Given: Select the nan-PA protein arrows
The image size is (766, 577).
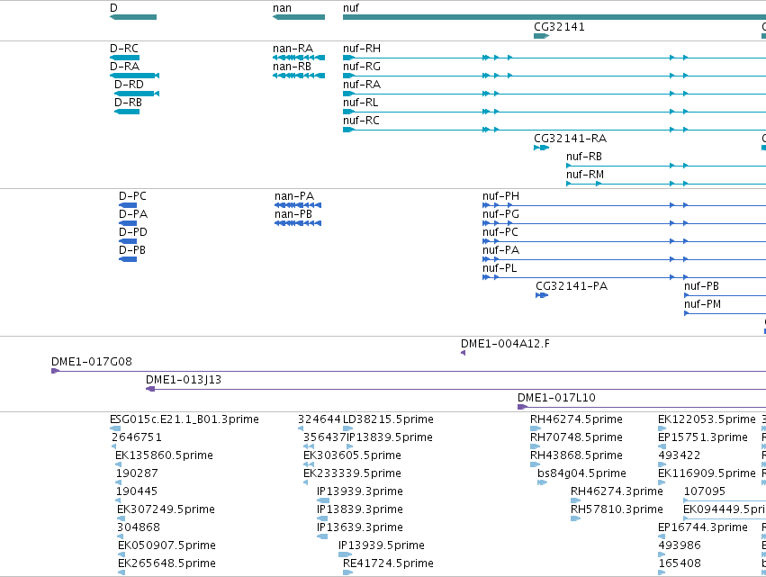Looking at the screenshot, I should coord(298,205).
